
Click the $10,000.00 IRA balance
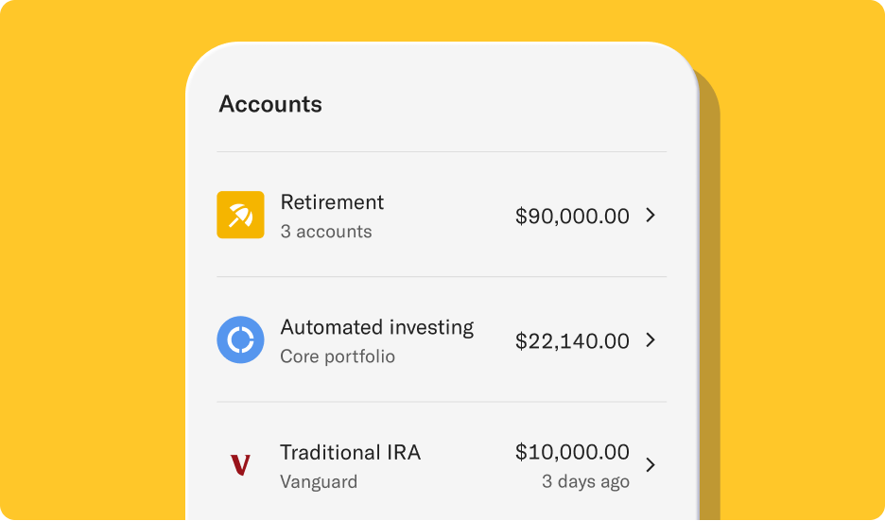click(x=572, y=452)
